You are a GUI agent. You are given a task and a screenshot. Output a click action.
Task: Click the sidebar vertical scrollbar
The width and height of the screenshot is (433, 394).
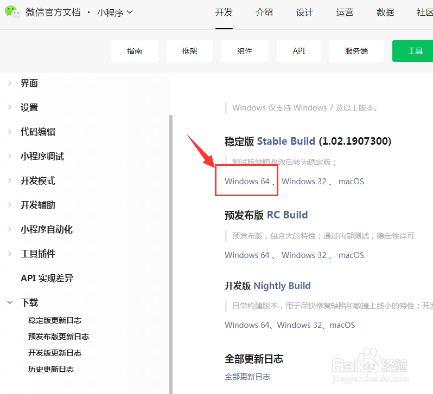(x=171, y=254)
